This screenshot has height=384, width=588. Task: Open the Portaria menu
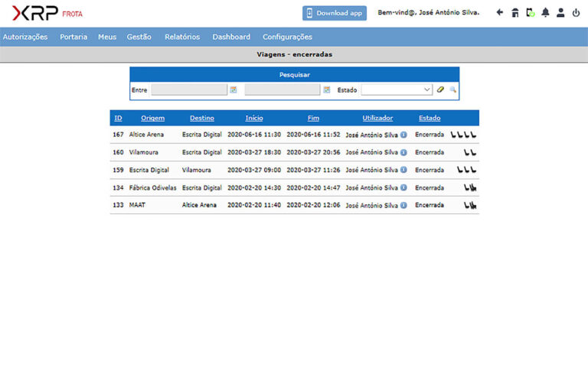[73, 37]
